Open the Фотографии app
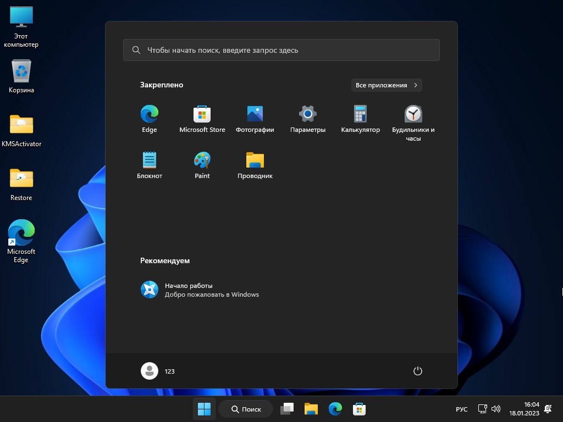This screenshot has height=422, width=563. 255,114
